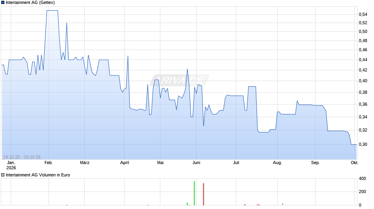Click the 'April' month label
The width and height of the screenshot is (374, 209).
point(125,163)
